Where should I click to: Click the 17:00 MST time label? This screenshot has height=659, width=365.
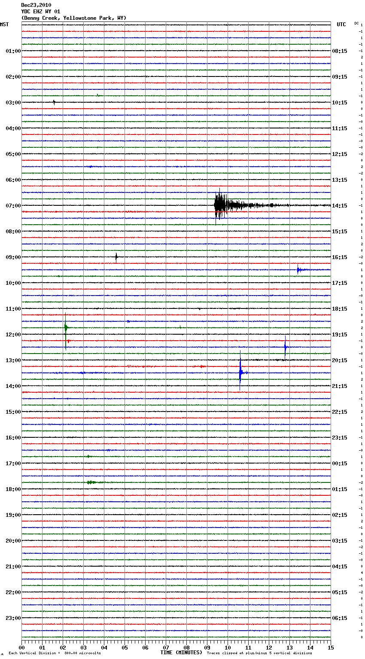pos(13,464)
